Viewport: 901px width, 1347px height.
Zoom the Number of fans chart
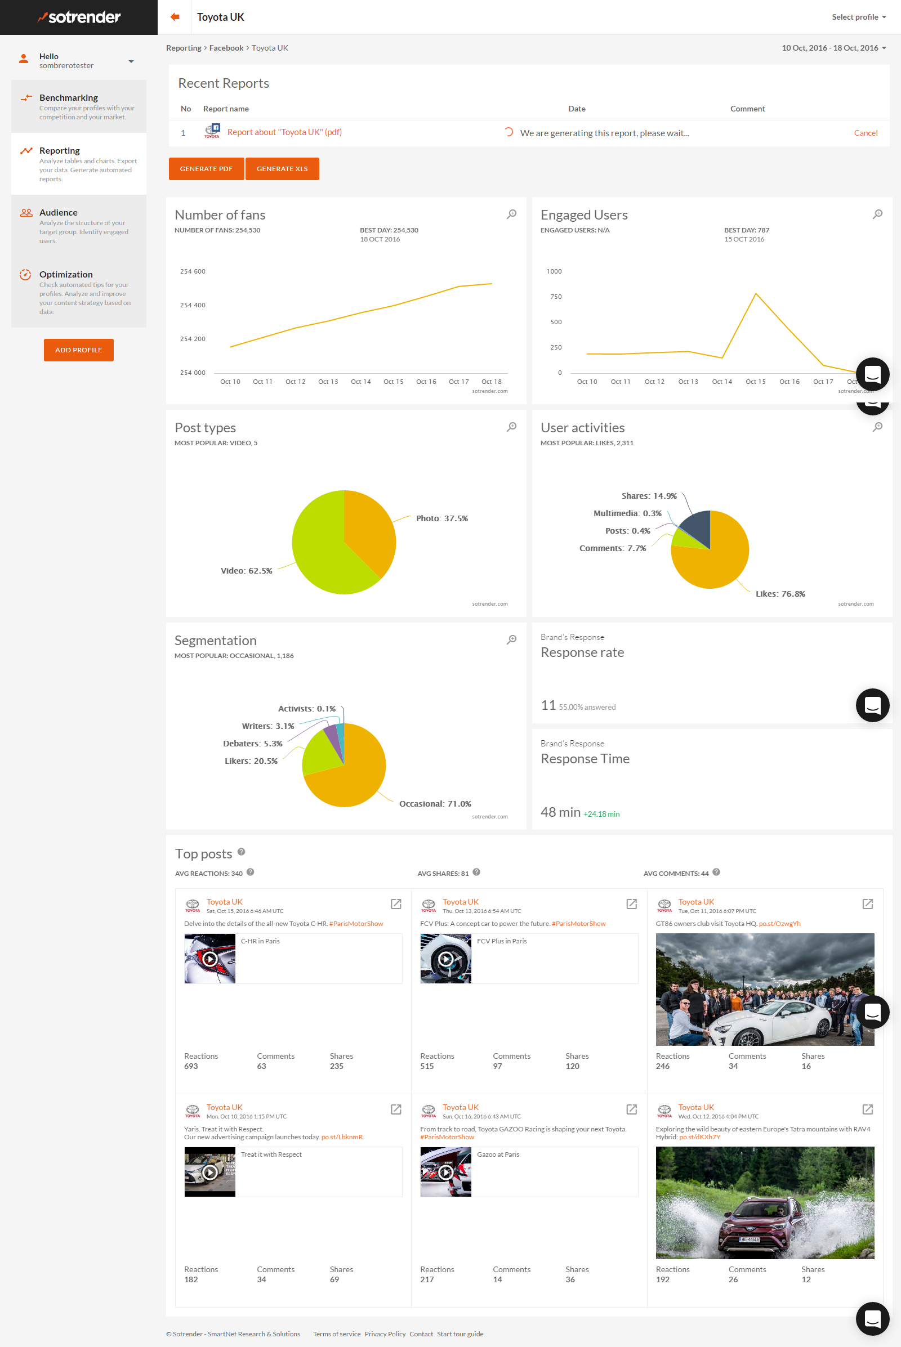[511, 214]
